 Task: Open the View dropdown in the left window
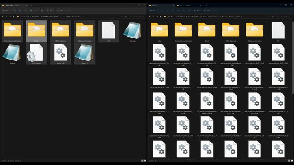[61, 11]
